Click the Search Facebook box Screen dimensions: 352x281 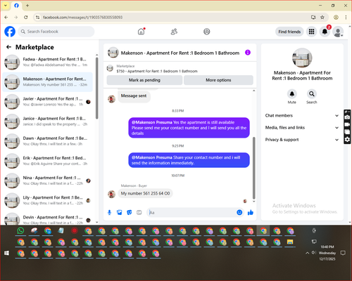click(56, 32)
